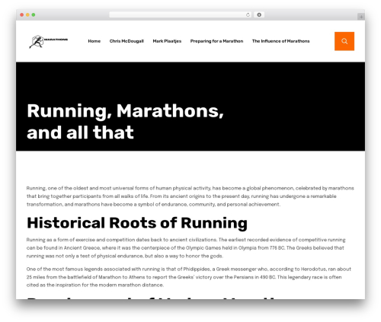Click the browser download icon button

point(259,14)
